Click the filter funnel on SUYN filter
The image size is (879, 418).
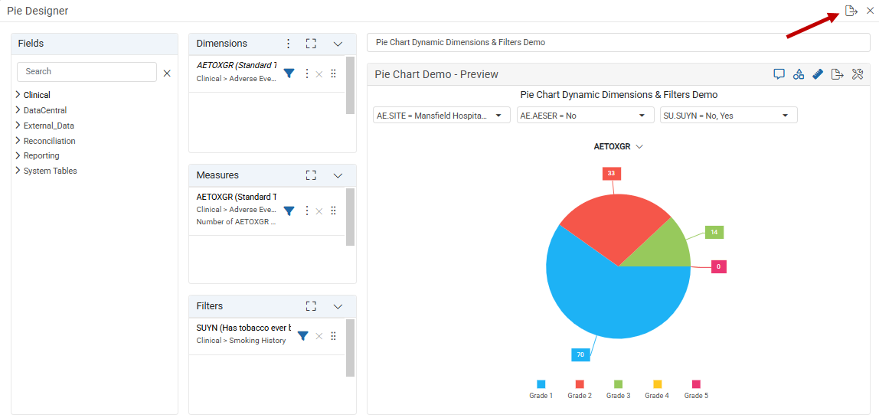point(302,335)
